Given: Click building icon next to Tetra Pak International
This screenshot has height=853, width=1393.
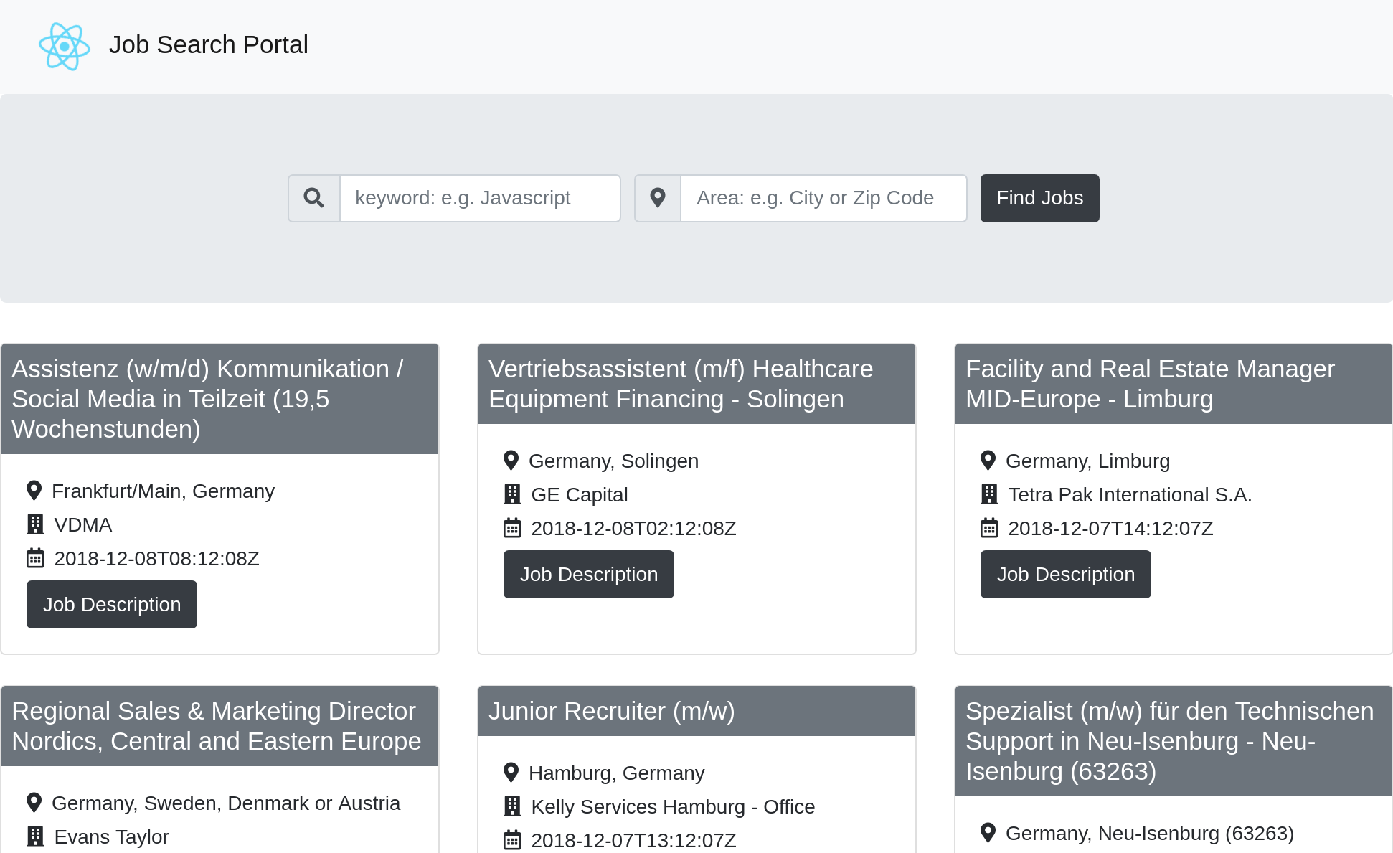Looking at the screenshot, I should 989,494.
